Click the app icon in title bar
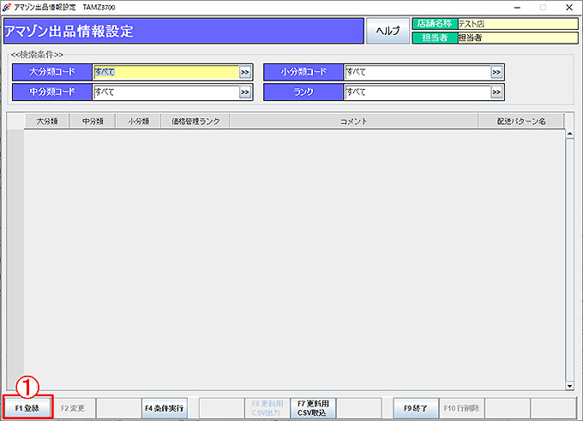 click(x=6, y=7)
